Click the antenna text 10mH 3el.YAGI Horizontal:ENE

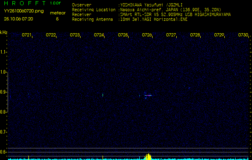click(154, 20)
